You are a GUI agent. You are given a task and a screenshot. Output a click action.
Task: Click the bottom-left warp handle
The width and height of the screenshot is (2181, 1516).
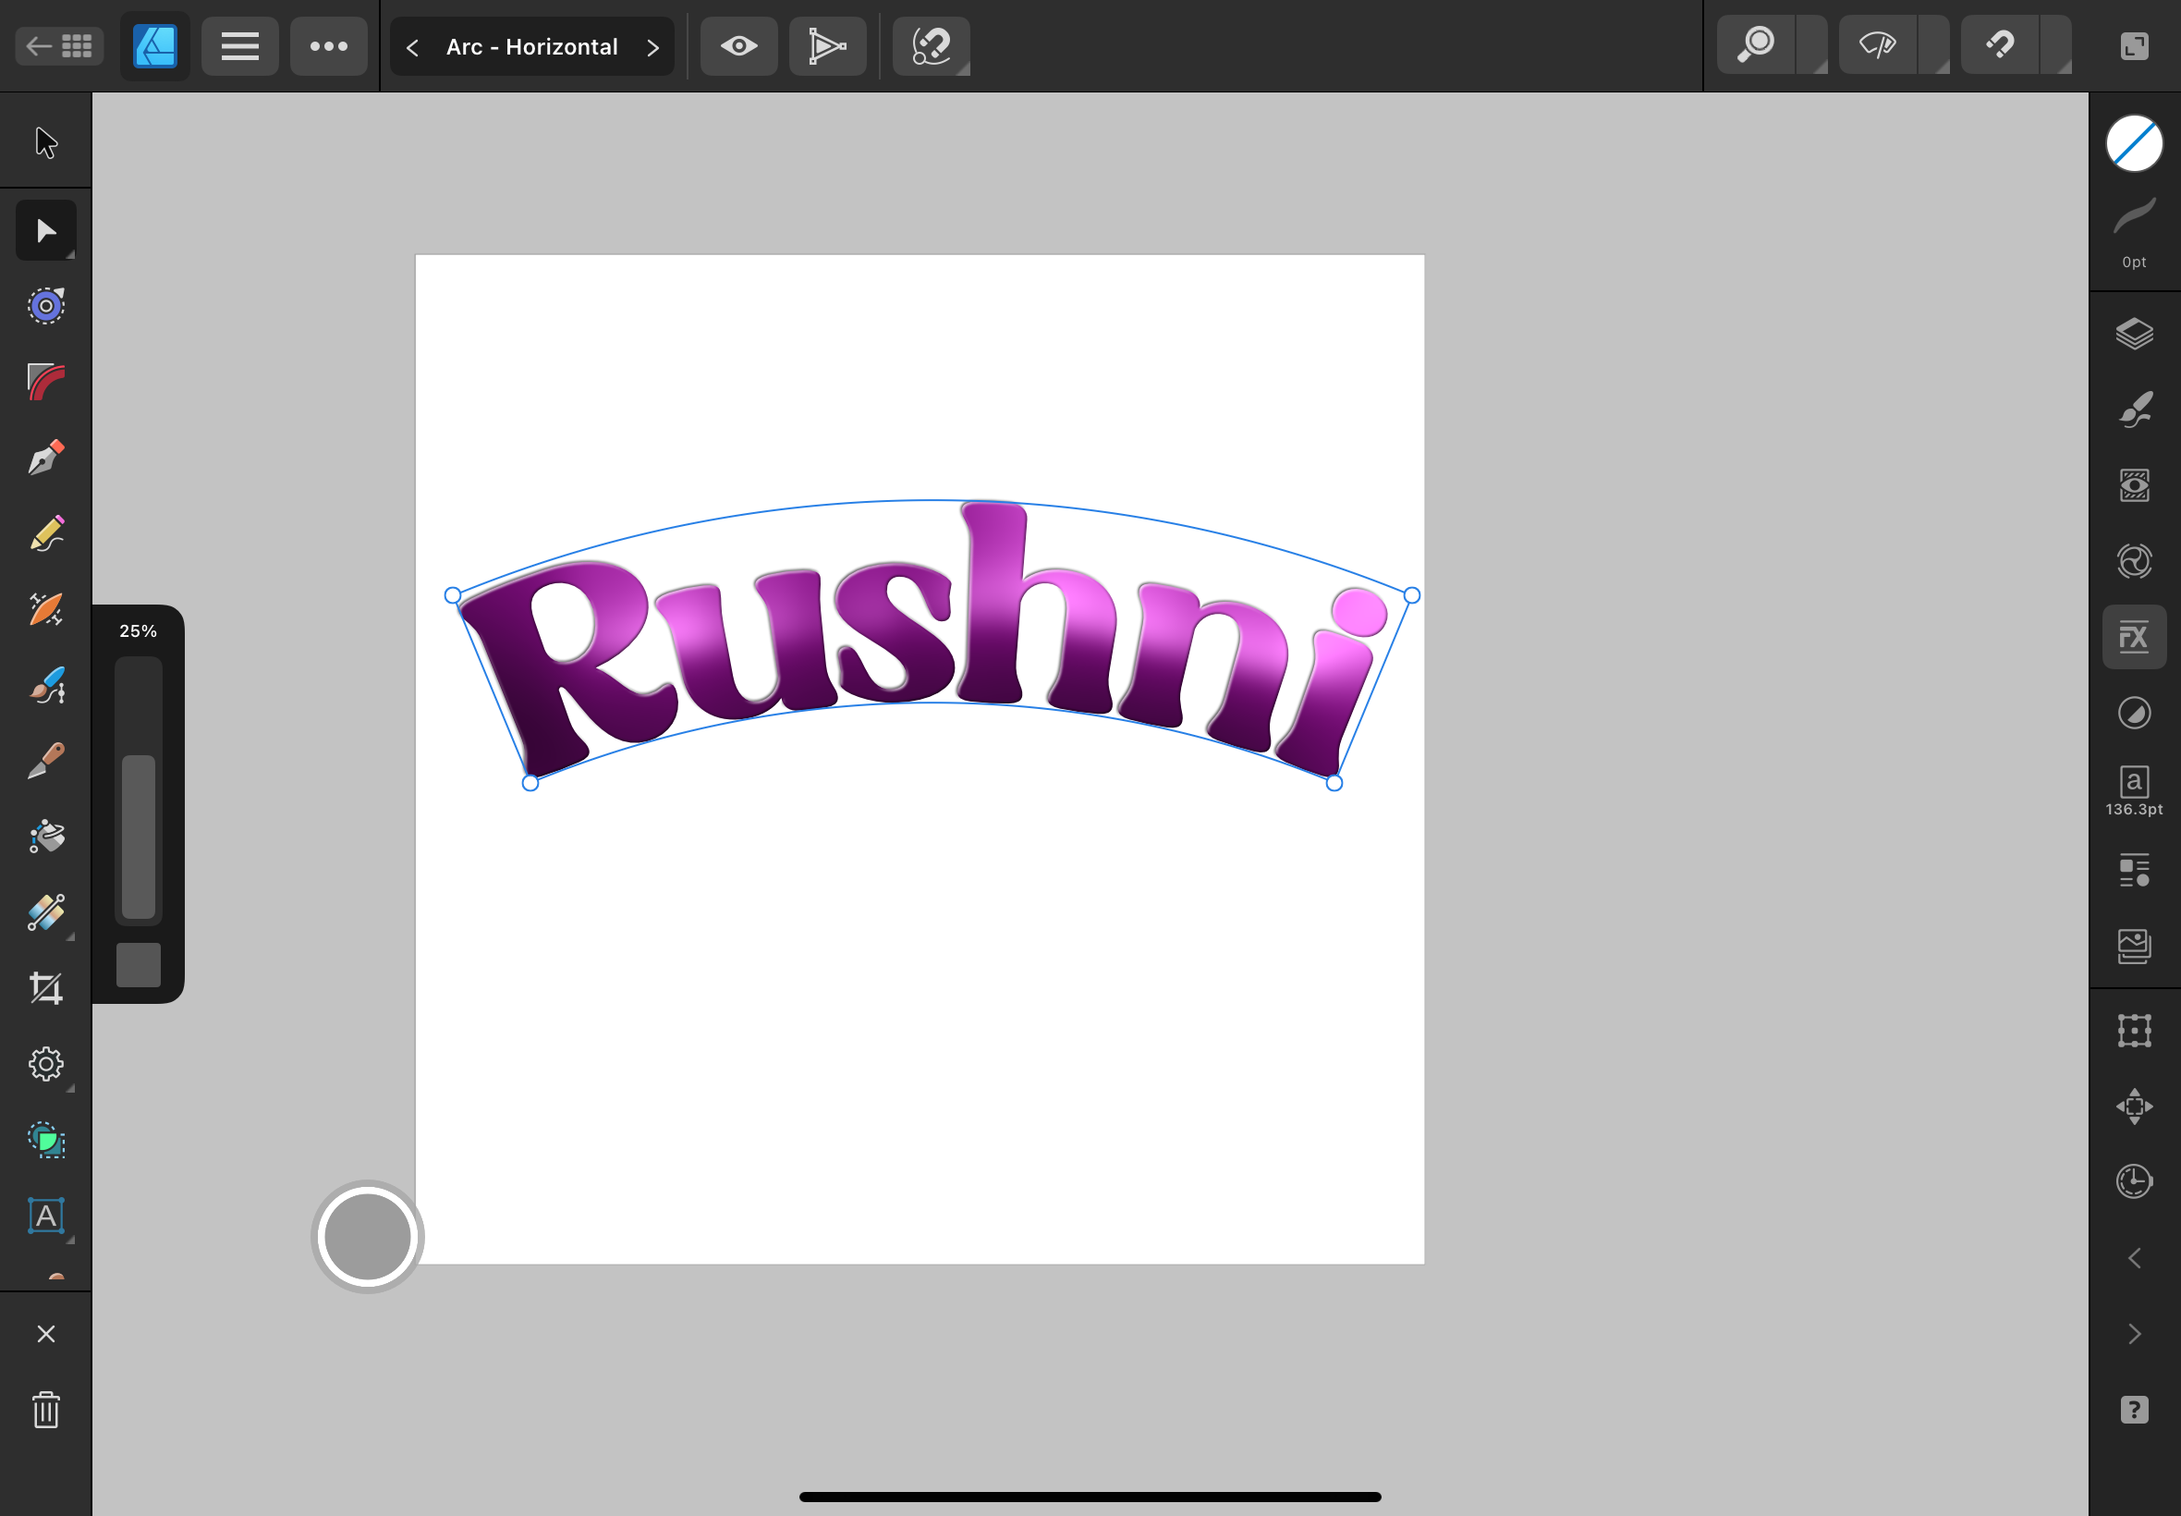pos(530,783)
